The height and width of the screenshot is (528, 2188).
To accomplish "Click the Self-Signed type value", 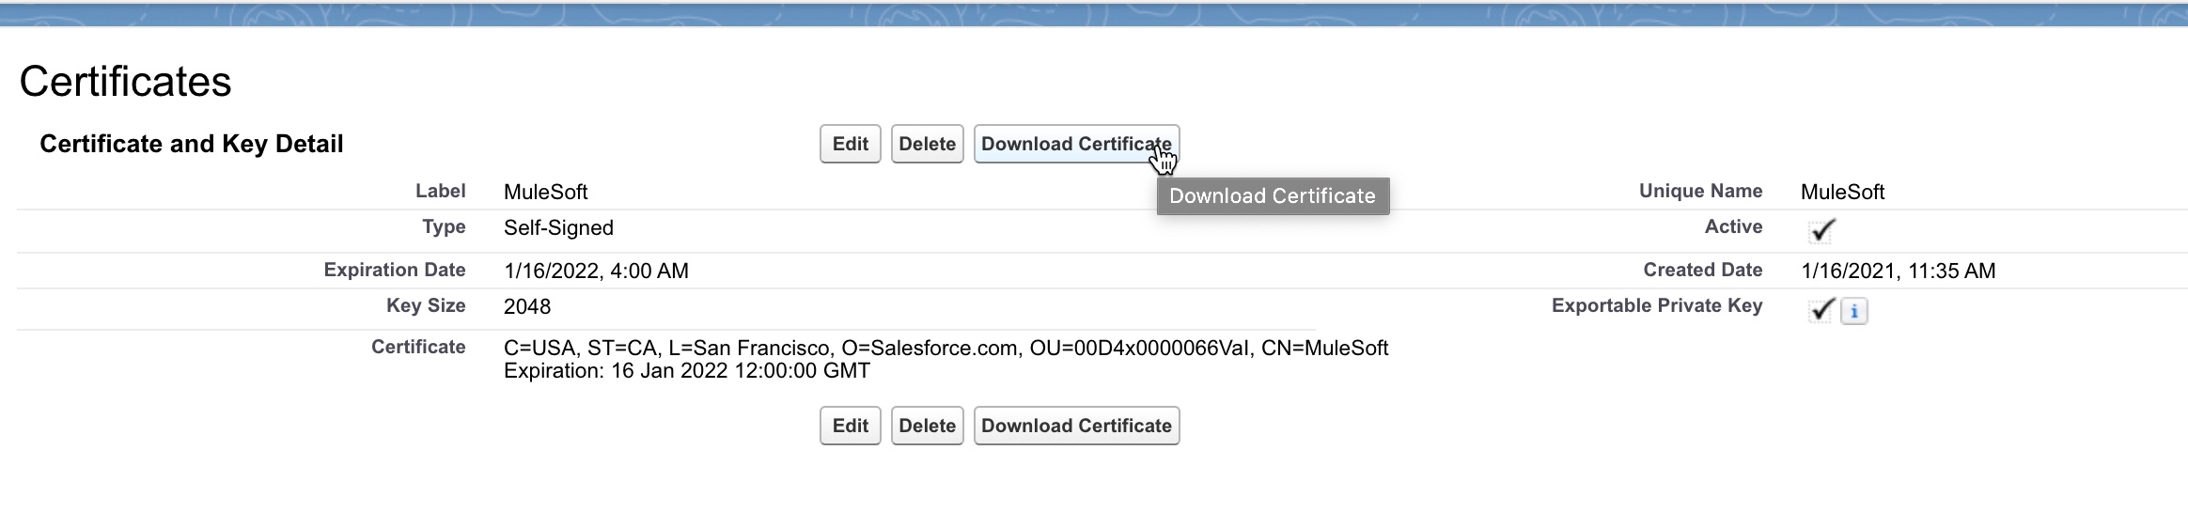I will tap(558, 228).
